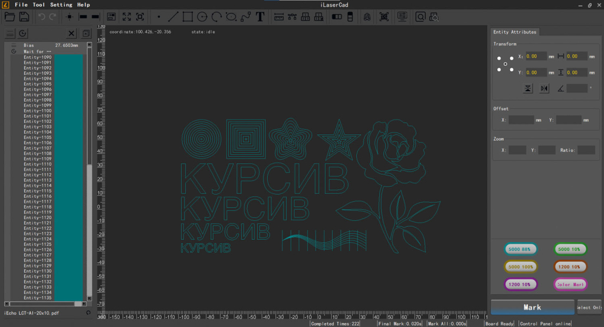This screenshot has width=604, height=327.
Task: Click the Offset Y field
Action: (569, 120)
